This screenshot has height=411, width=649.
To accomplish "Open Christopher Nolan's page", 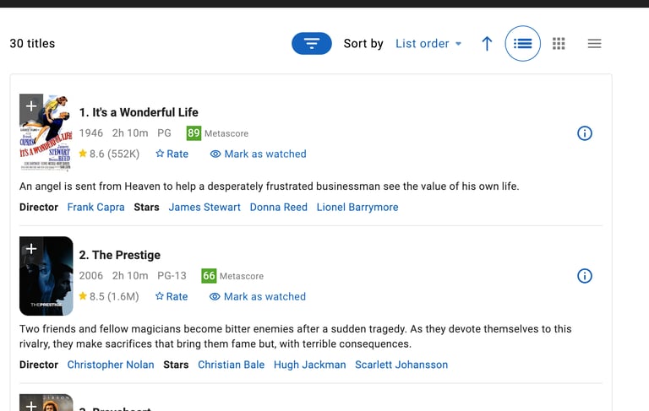I will tap(111, 365).
